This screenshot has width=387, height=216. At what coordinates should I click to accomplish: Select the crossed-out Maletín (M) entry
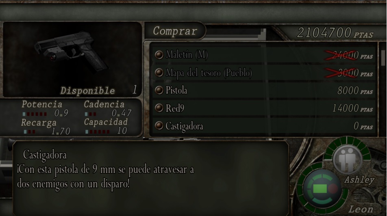coord(263,55)
